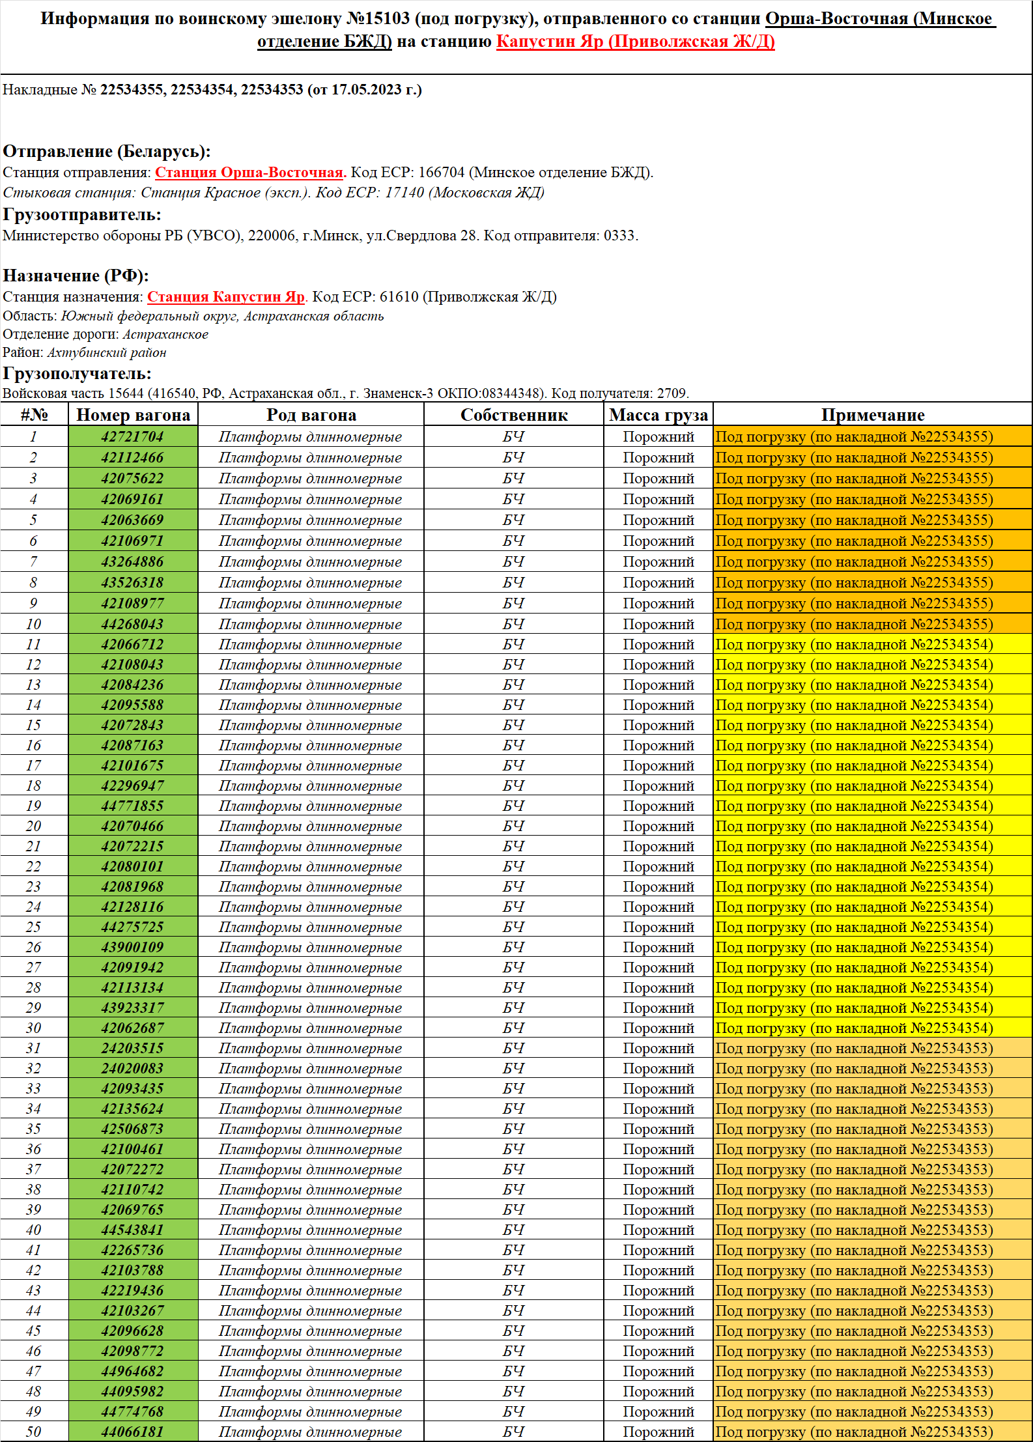Click the Накладные numbers line

coord(212,90)
